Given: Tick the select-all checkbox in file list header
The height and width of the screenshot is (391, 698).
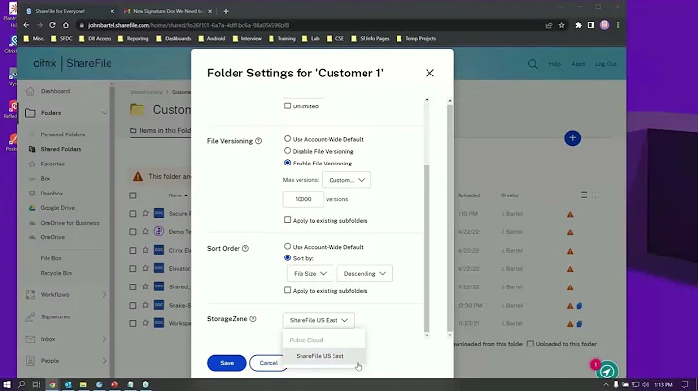Looking at the screenshot, I should [x=133, y=195].
